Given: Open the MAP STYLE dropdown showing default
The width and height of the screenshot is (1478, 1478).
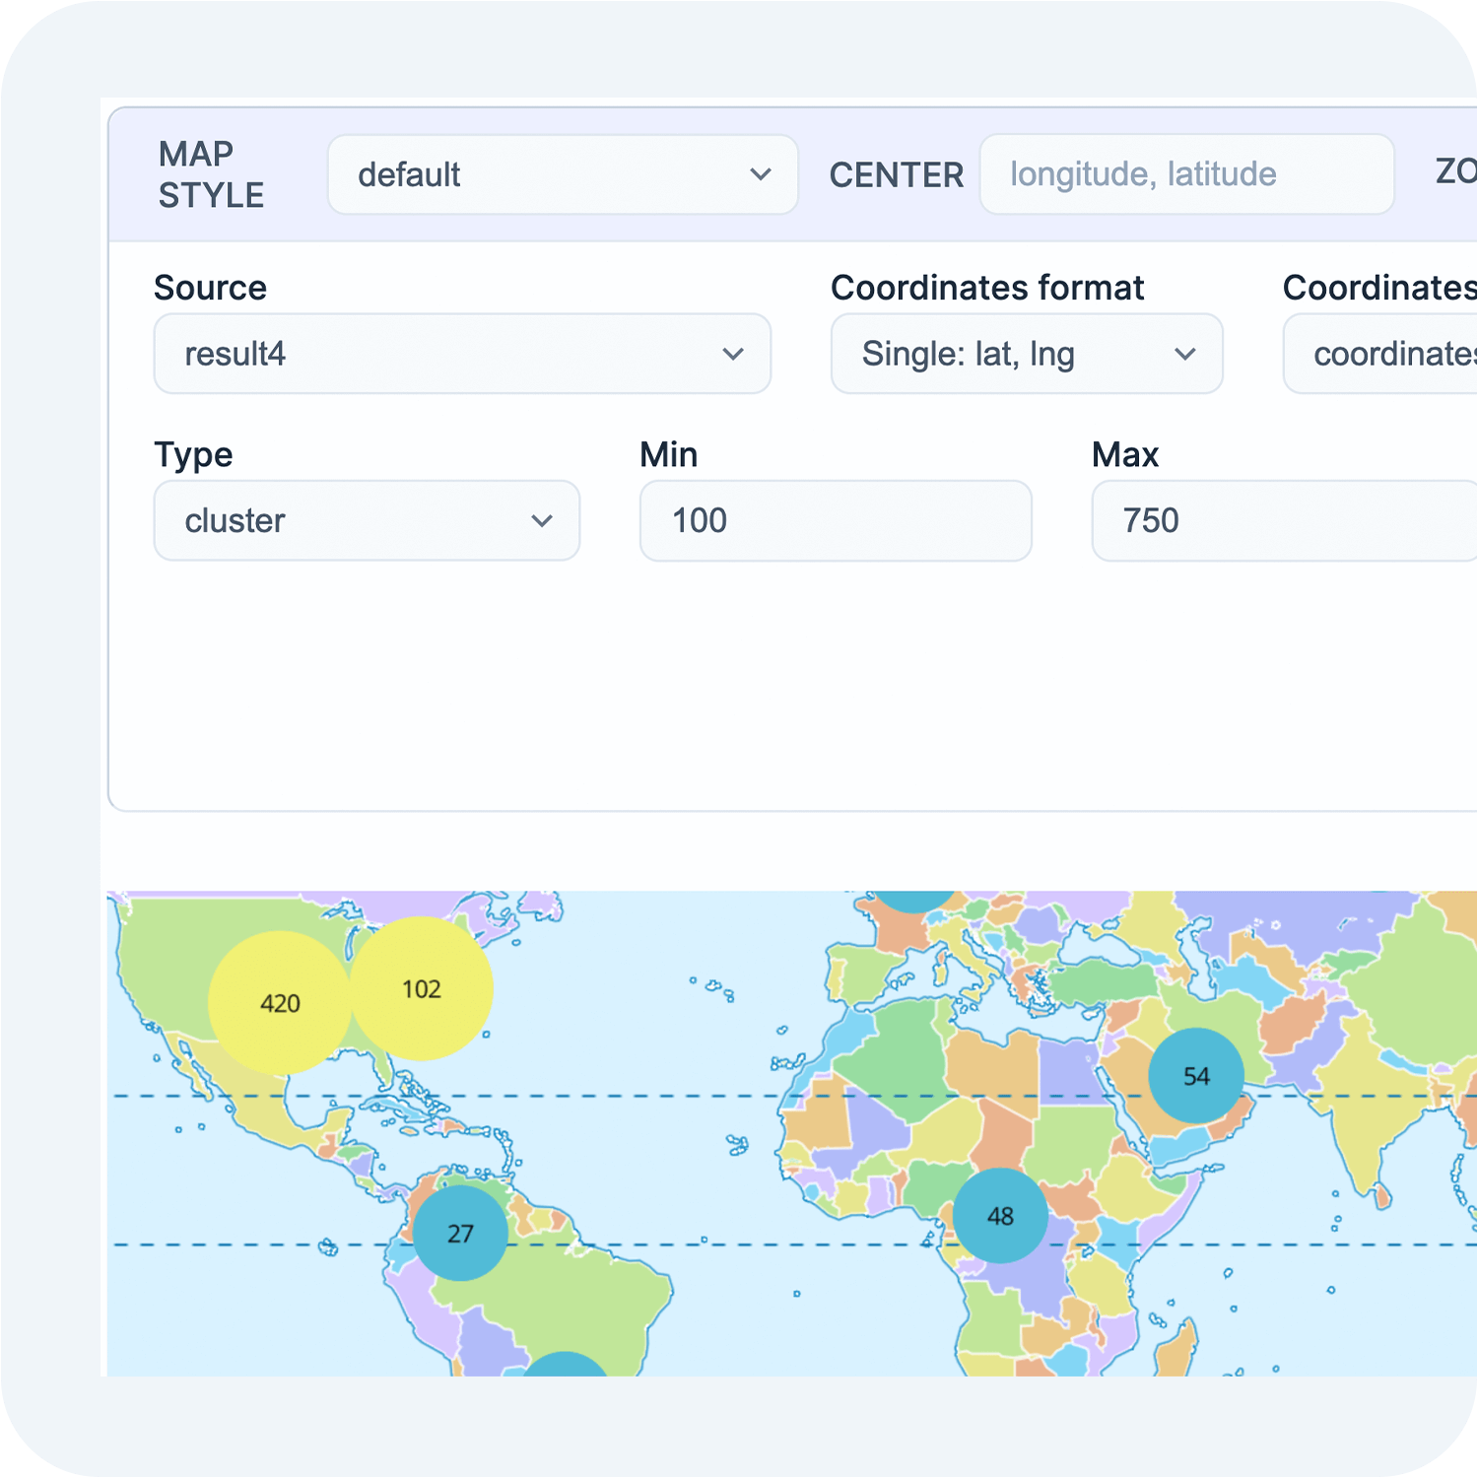Looking at the screenshot, I should click(562, 174).
